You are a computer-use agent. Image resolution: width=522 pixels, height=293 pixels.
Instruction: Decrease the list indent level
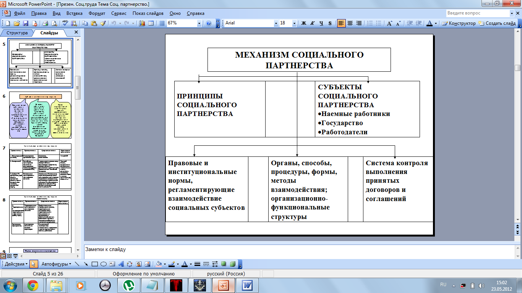point(410,23)
